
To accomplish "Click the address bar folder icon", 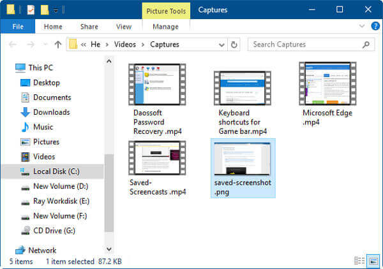I will coord(73,45).
